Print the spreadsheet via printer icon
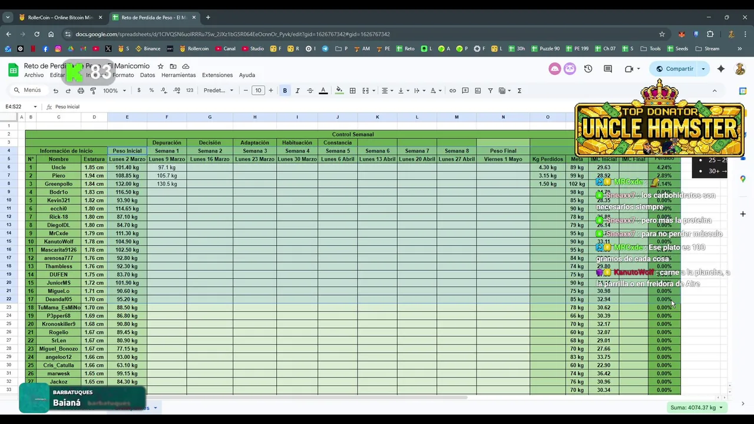 81,91
